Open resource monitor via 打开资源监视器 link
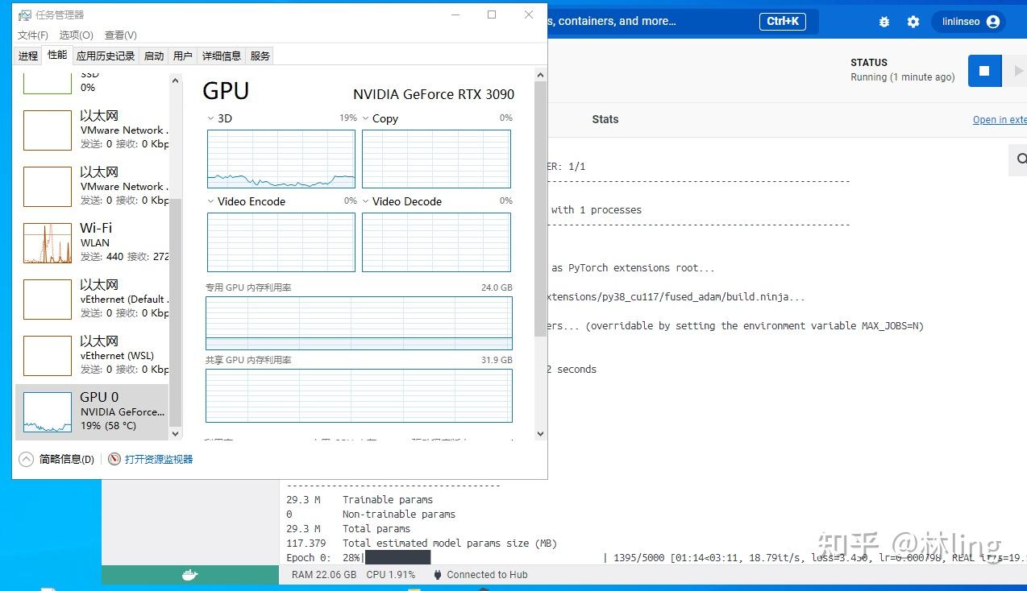 point(159,459)
